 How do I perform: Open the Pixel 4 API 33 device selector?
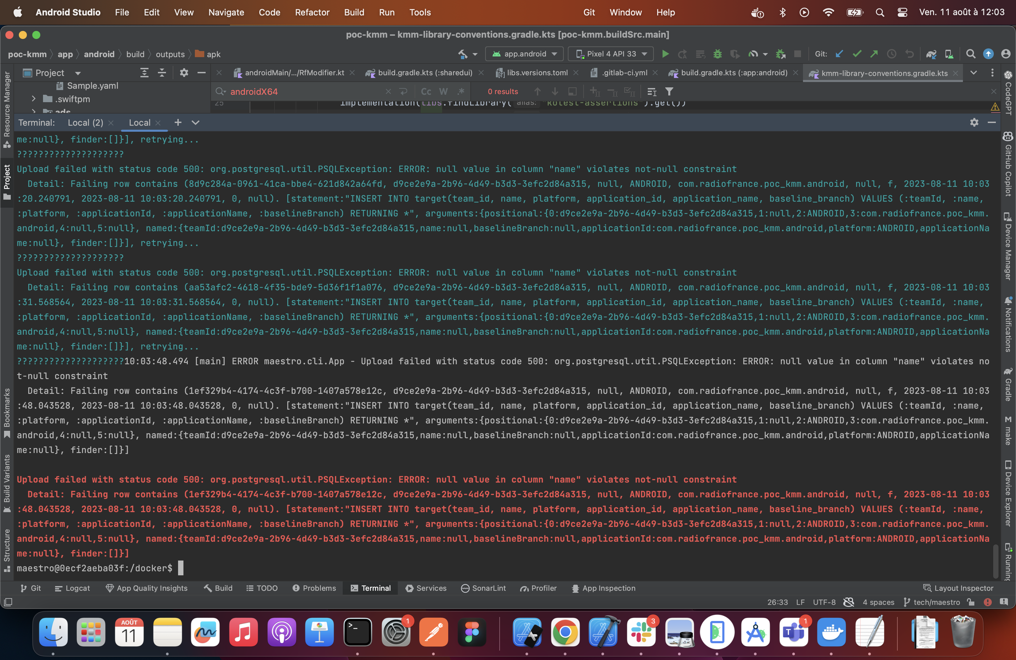point(610,54)
